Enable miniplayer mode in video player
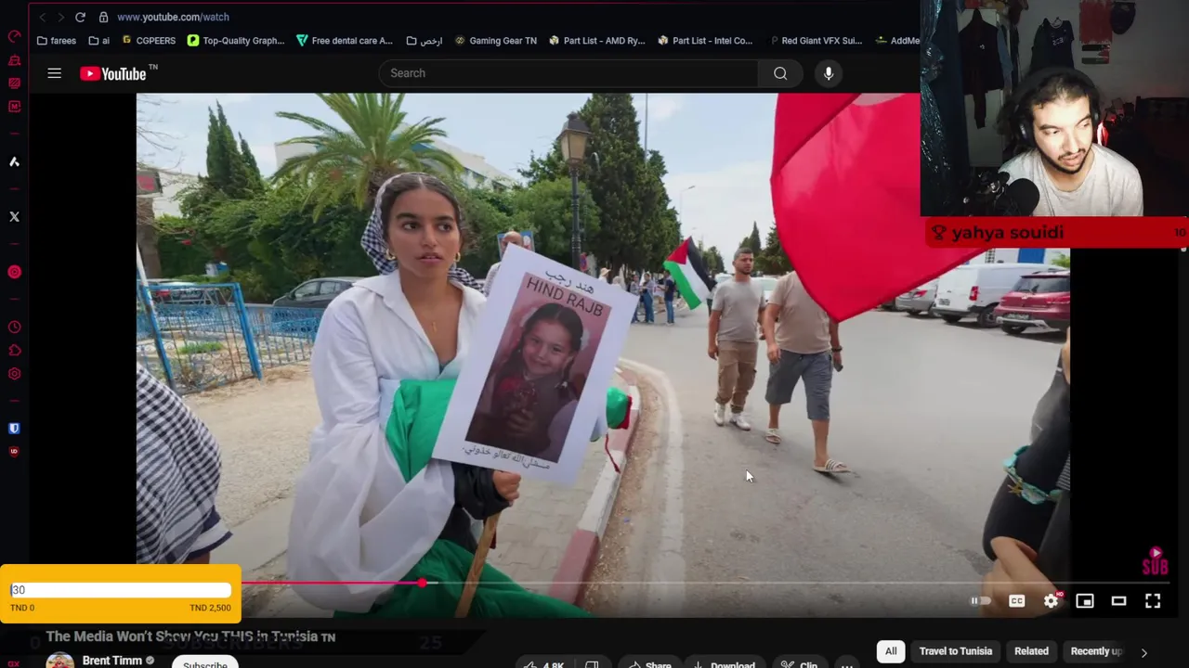The height and width of the screenshot is (668, 1189). (x=1085, y=601)
